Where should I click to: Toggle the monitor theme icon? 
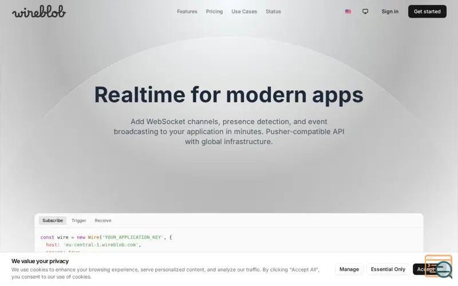point(365,11)
